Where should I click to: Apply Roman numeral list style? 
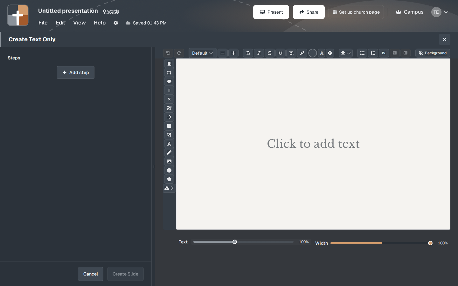coord(384,53)
